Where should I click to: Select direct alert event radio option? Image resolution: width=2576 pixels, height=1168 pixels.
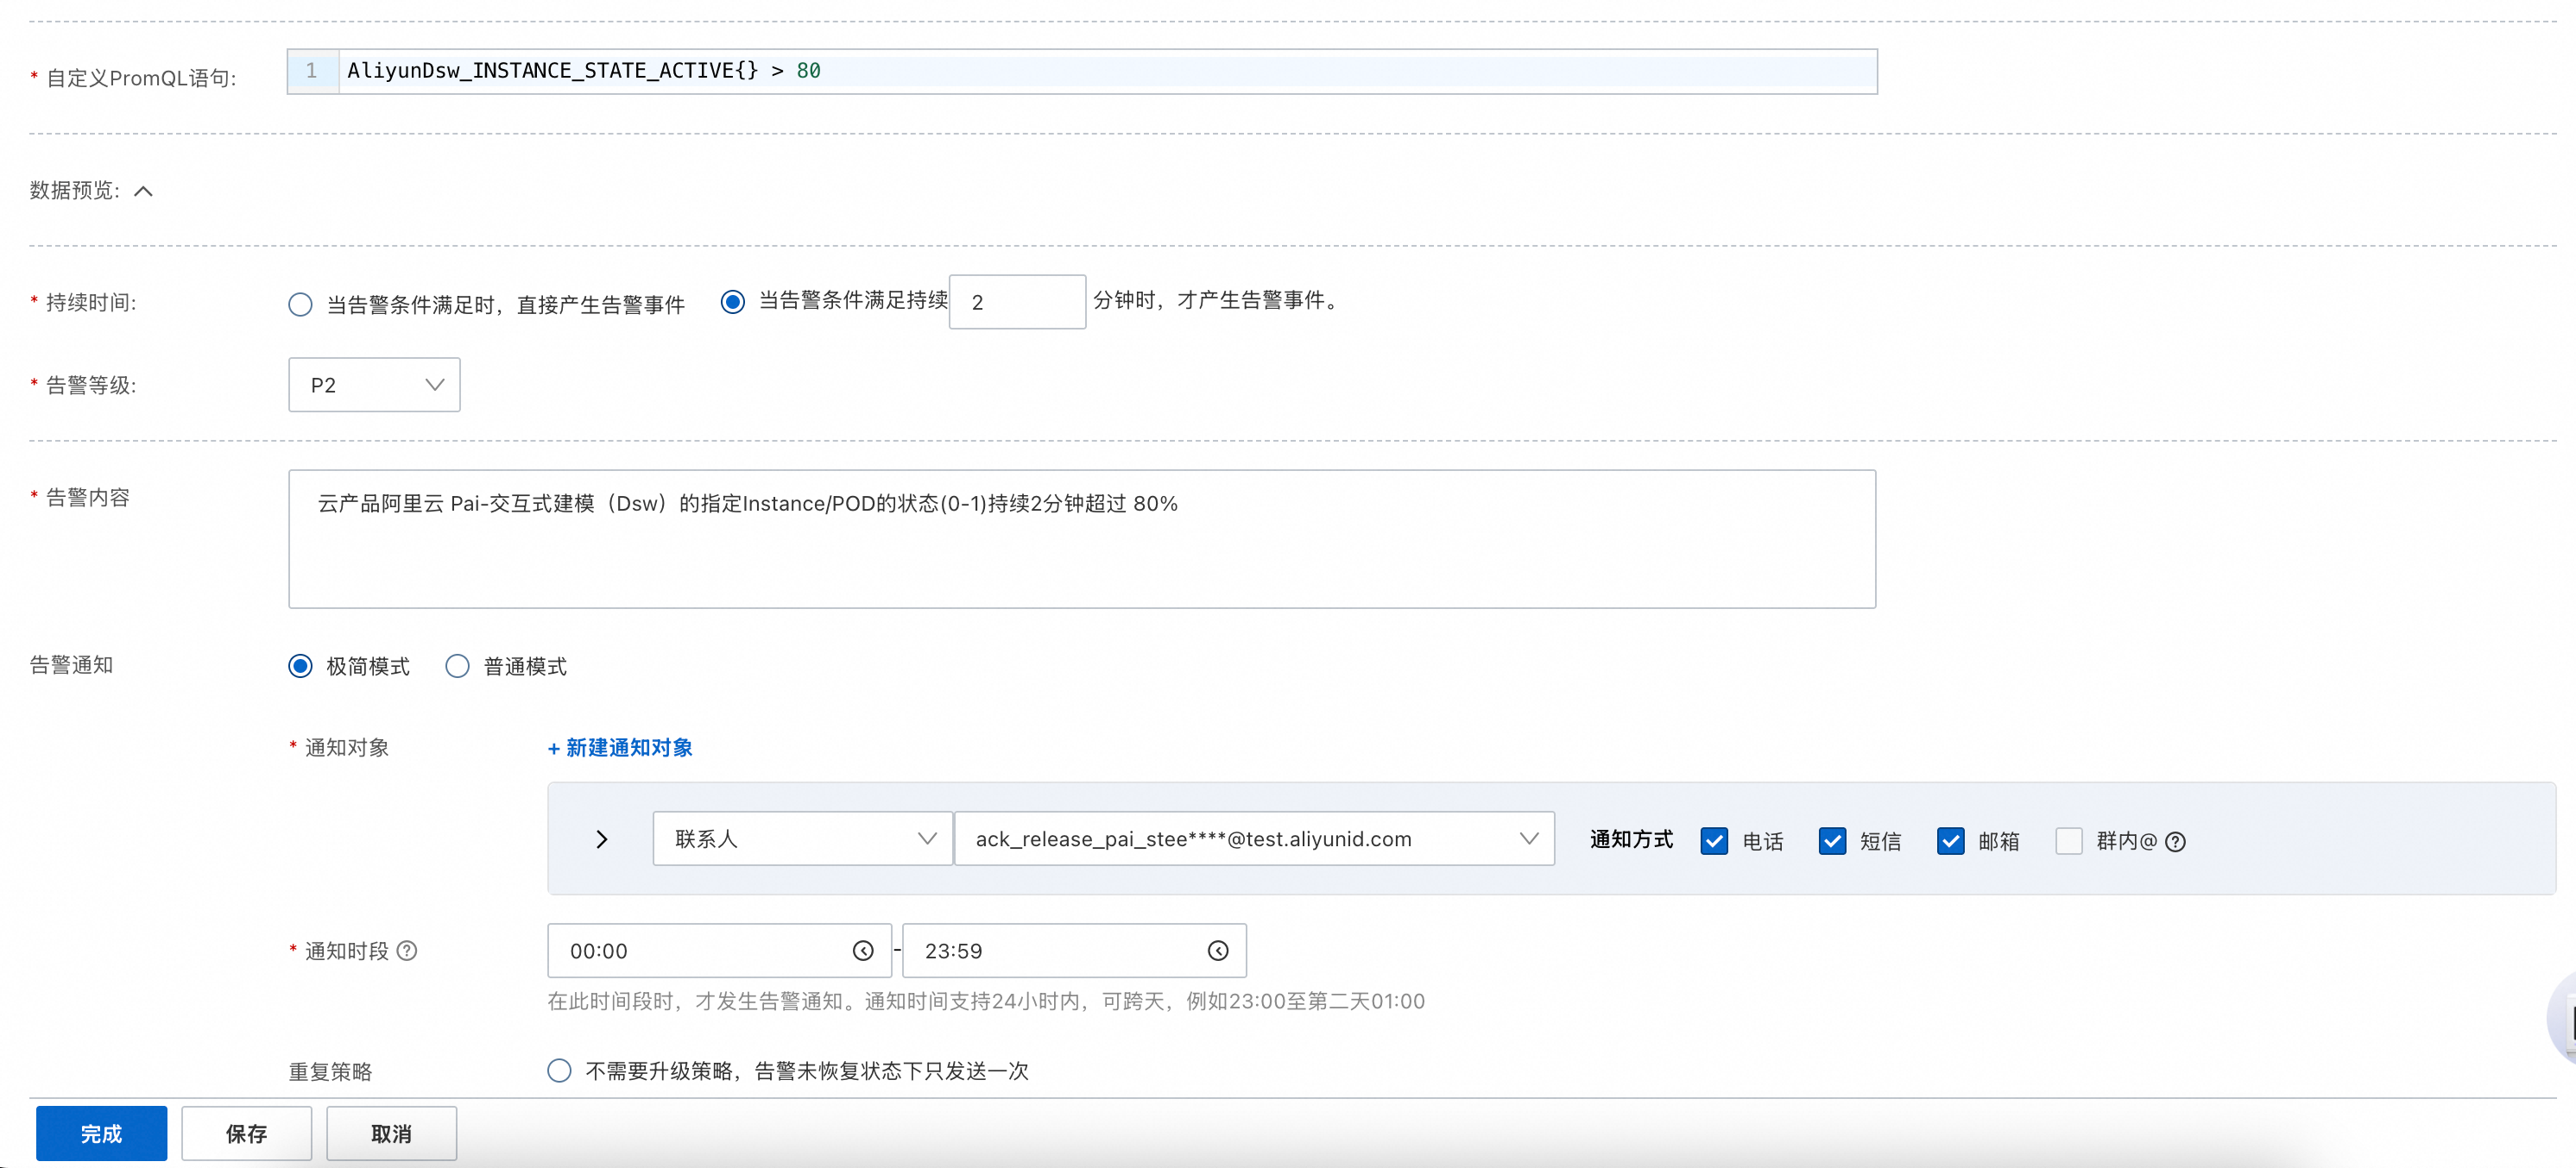tap(300, 305)
